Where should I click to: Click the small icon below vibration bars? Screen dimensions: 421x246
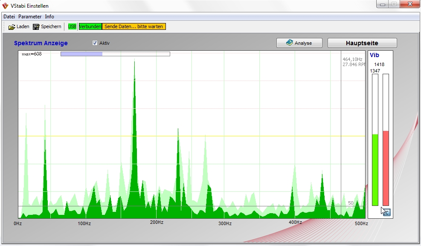point(386,212)
